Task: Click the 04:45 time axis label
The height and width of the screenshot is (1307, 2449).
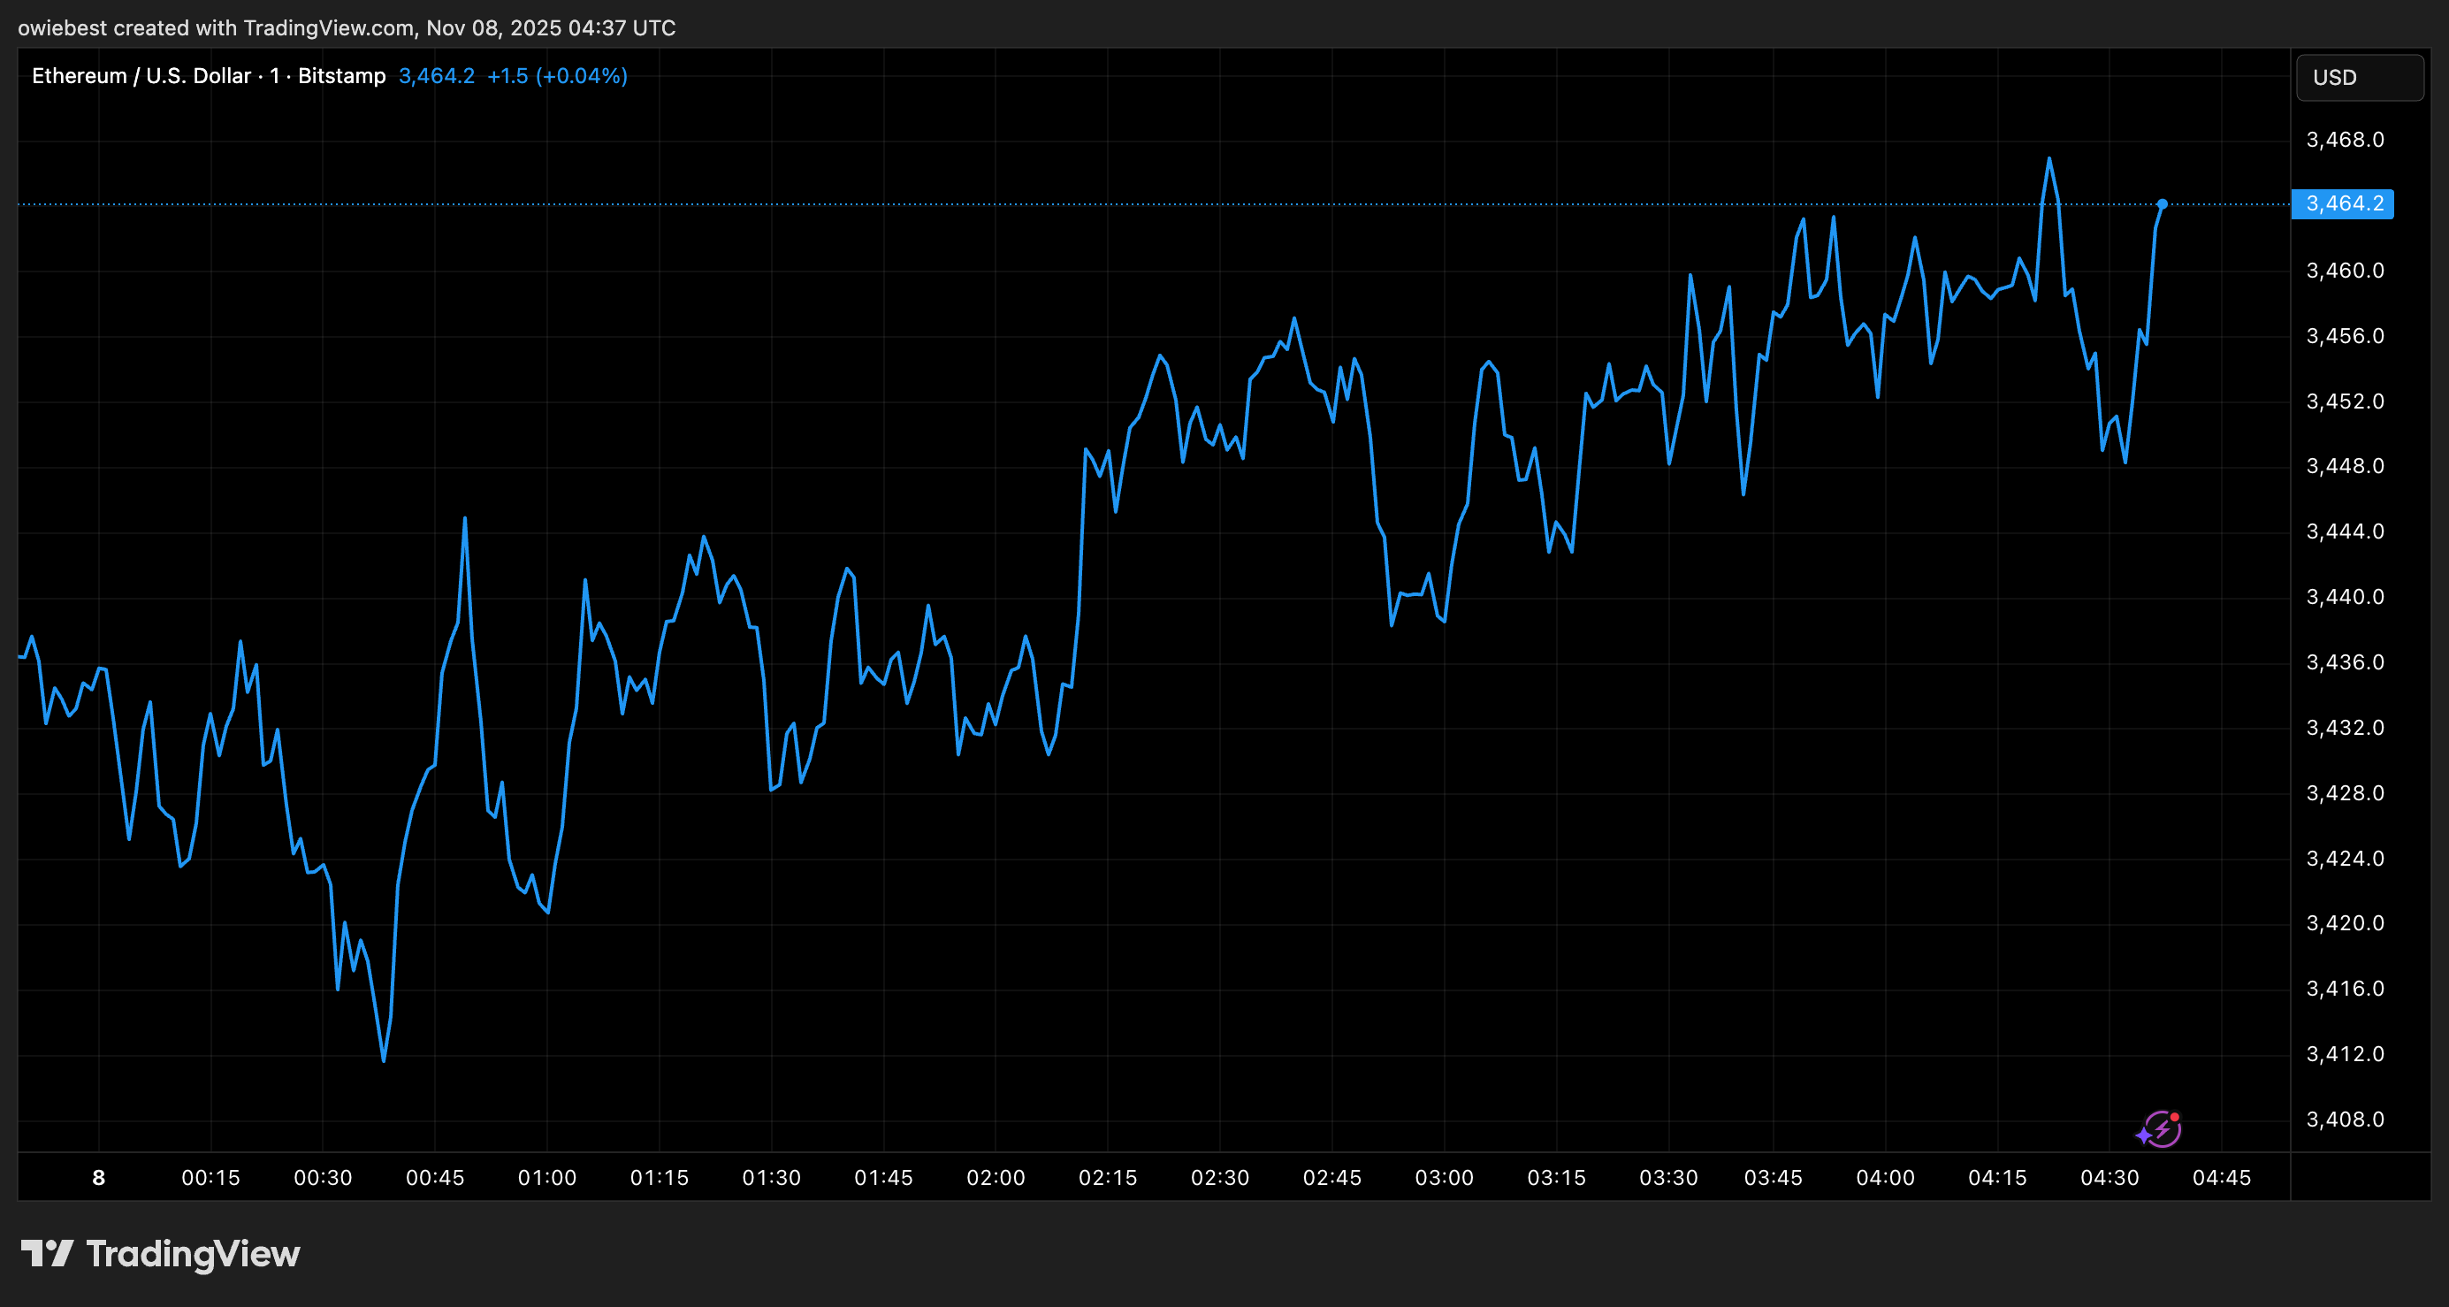Action: pos(2221,1178)
